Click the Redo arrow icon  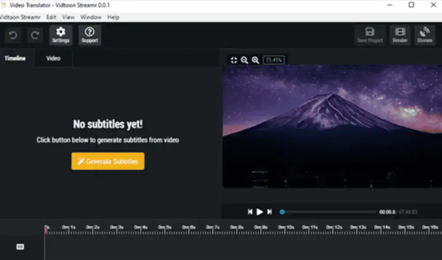pos(35,35)
